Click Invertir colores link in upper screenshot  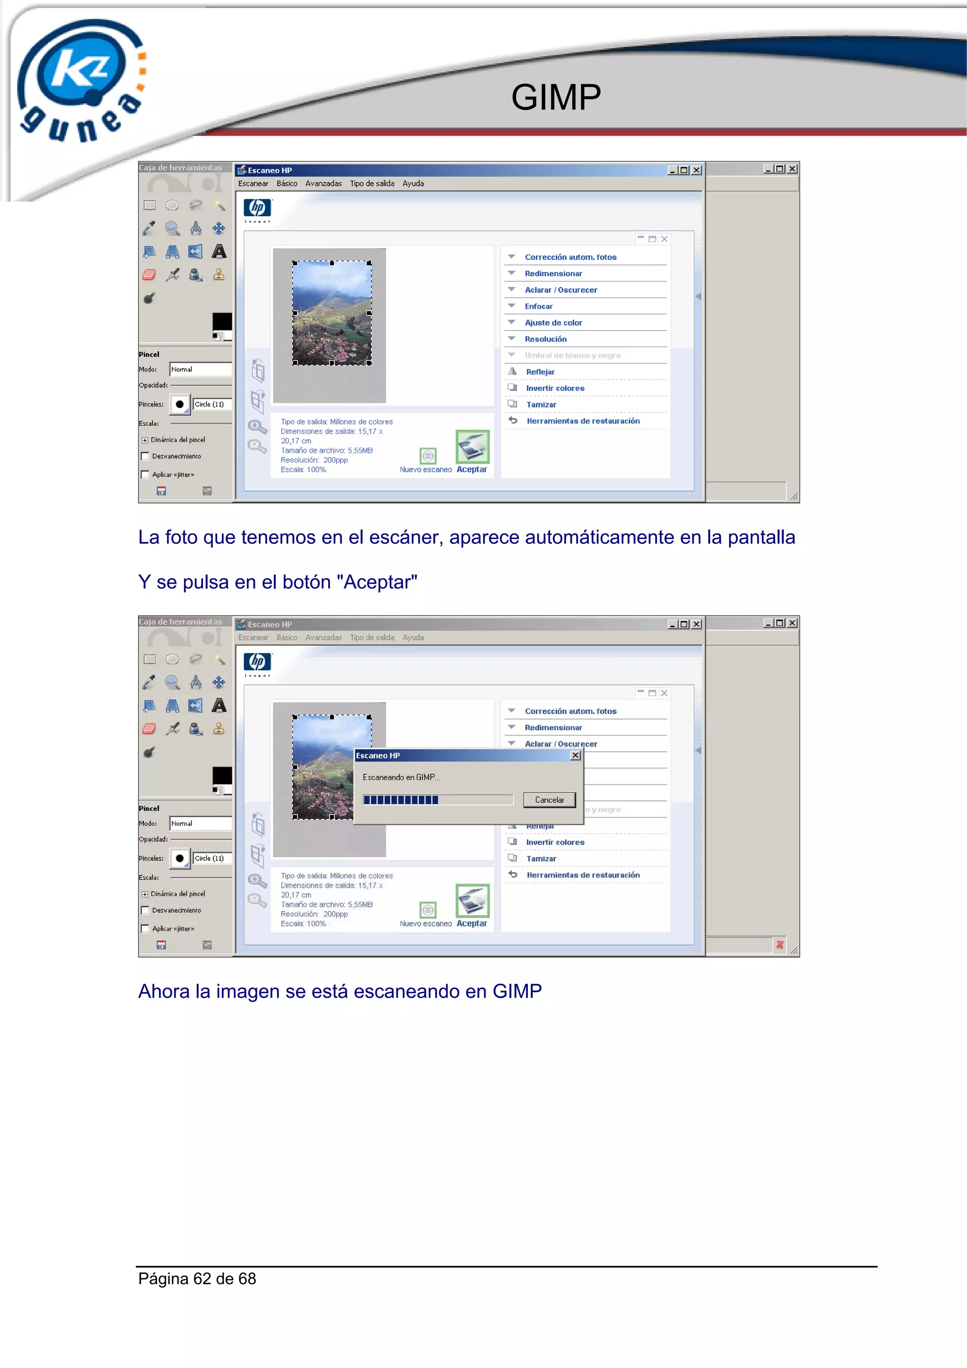(555, 389)
